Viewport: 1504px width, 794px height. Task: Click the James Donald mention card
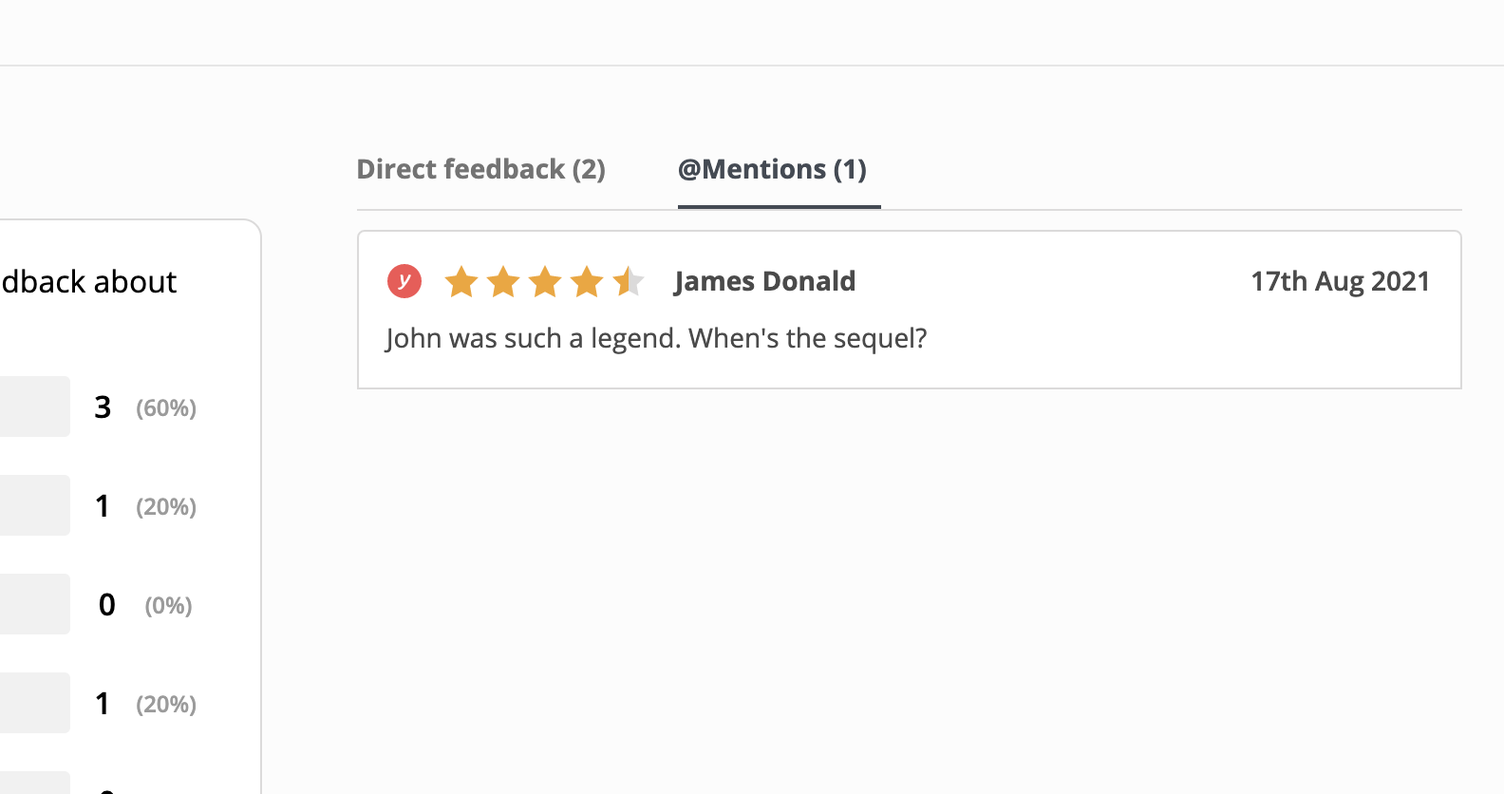tap(909, 310)
